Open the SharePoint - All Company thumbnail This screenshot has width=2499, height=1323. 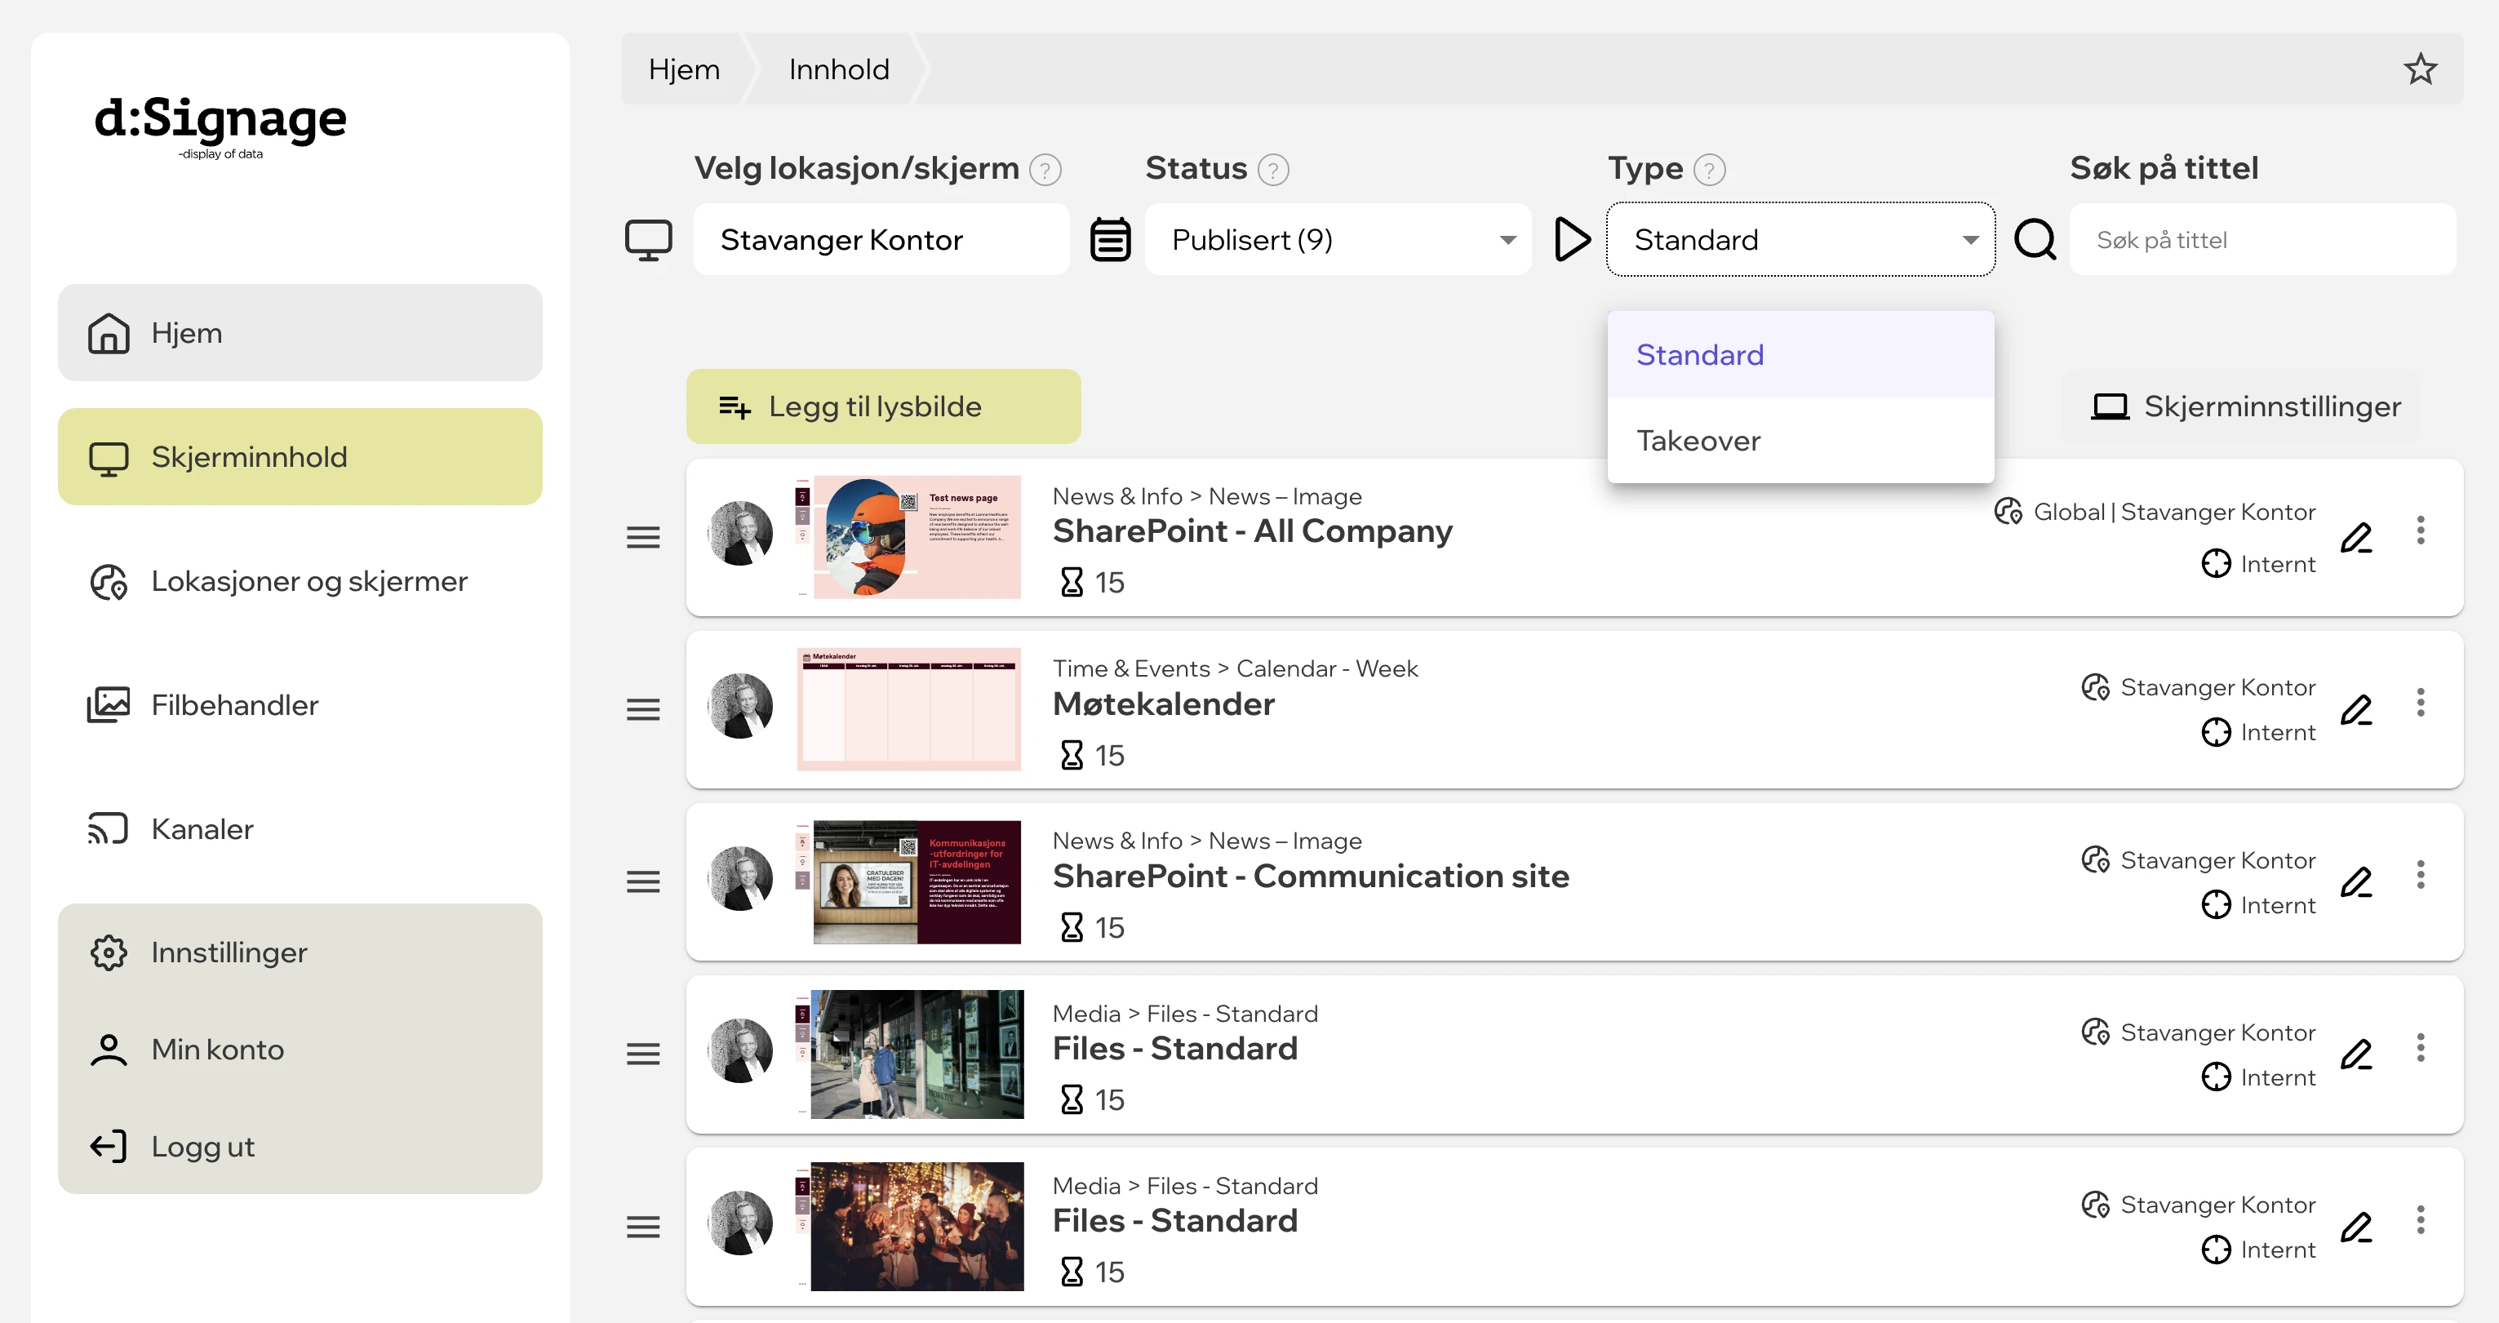[x=908, y=536]
